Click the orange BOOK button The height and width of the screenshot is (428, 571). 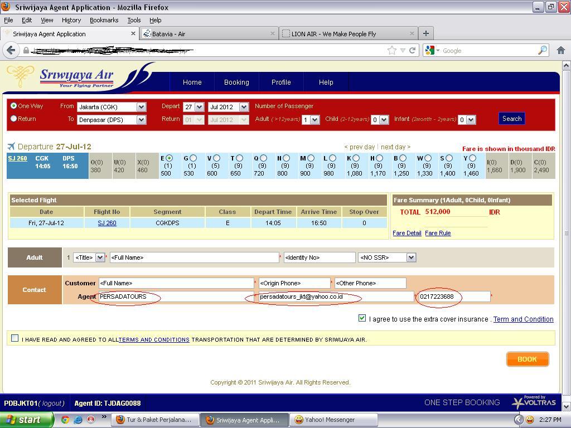528,359
